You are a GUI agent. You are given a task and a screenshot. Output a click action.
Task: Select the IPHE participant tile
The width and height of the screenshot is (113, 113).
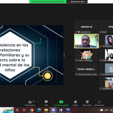(x=106, y=27)
